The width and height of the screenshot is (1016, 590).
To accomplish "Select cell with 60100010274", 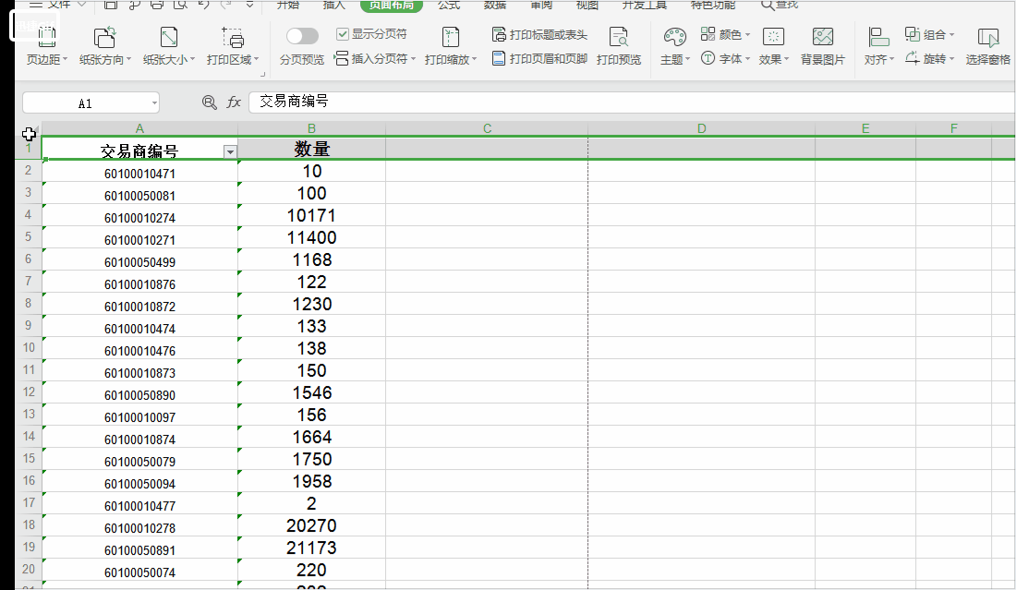I will click(139, 215).
